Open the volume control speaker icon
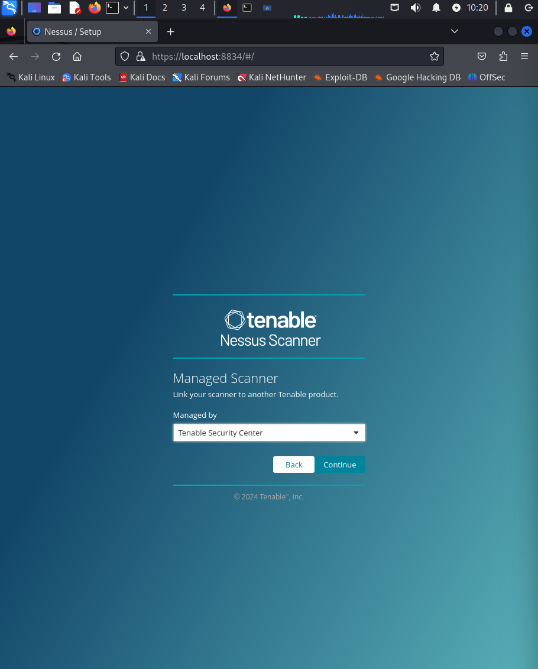This screenshot has height=669, width=538. coord(416,8)
